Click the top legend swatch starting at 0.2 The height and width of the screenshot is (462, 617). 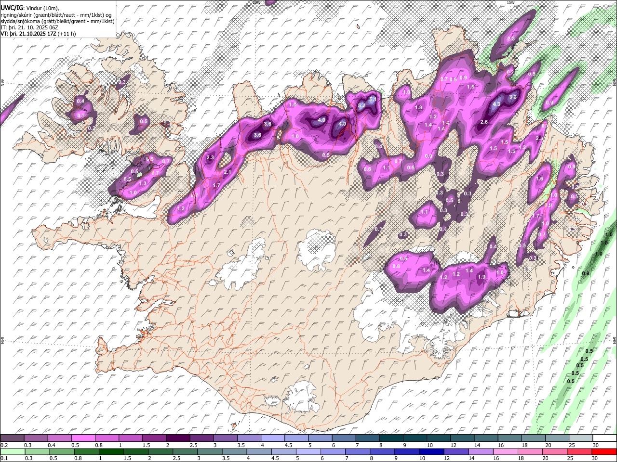13,438
